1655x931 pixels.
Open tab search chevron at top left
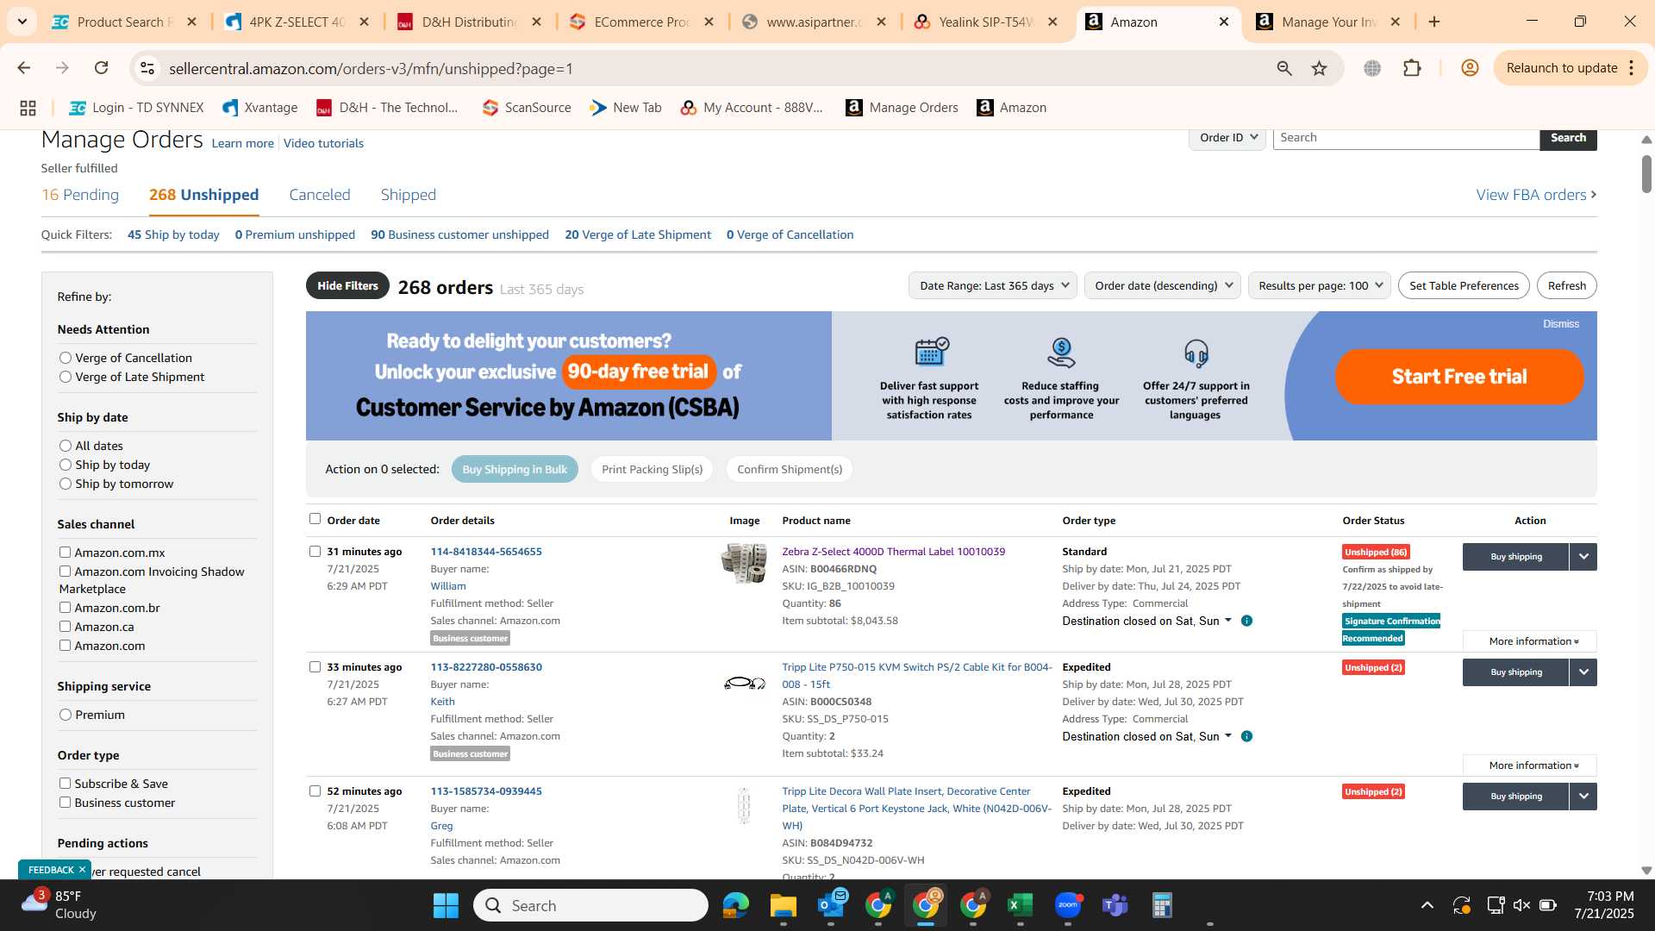click(x=22, y=22)
